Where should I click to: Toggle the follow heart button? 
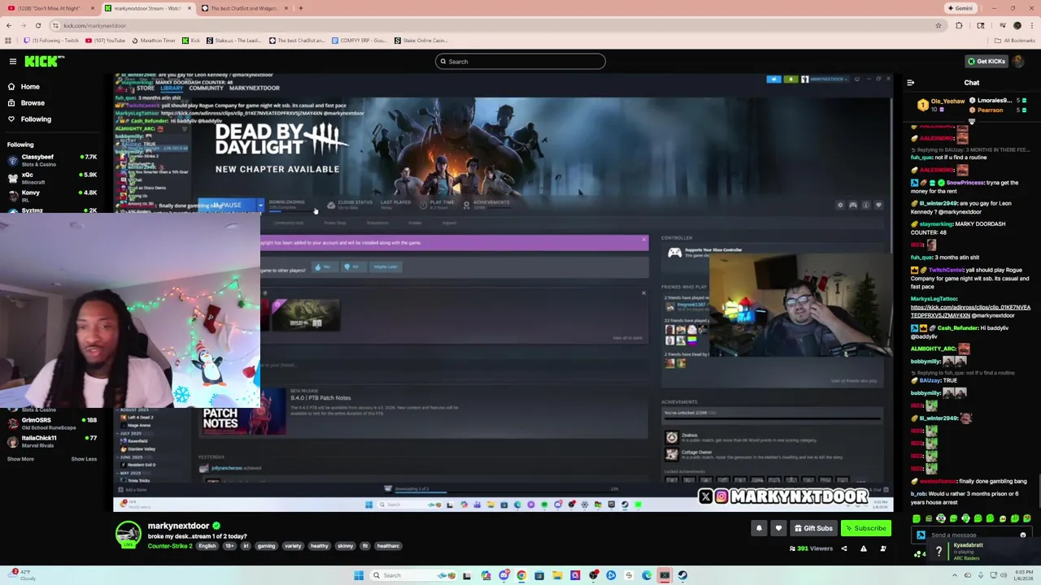(778, 528)
